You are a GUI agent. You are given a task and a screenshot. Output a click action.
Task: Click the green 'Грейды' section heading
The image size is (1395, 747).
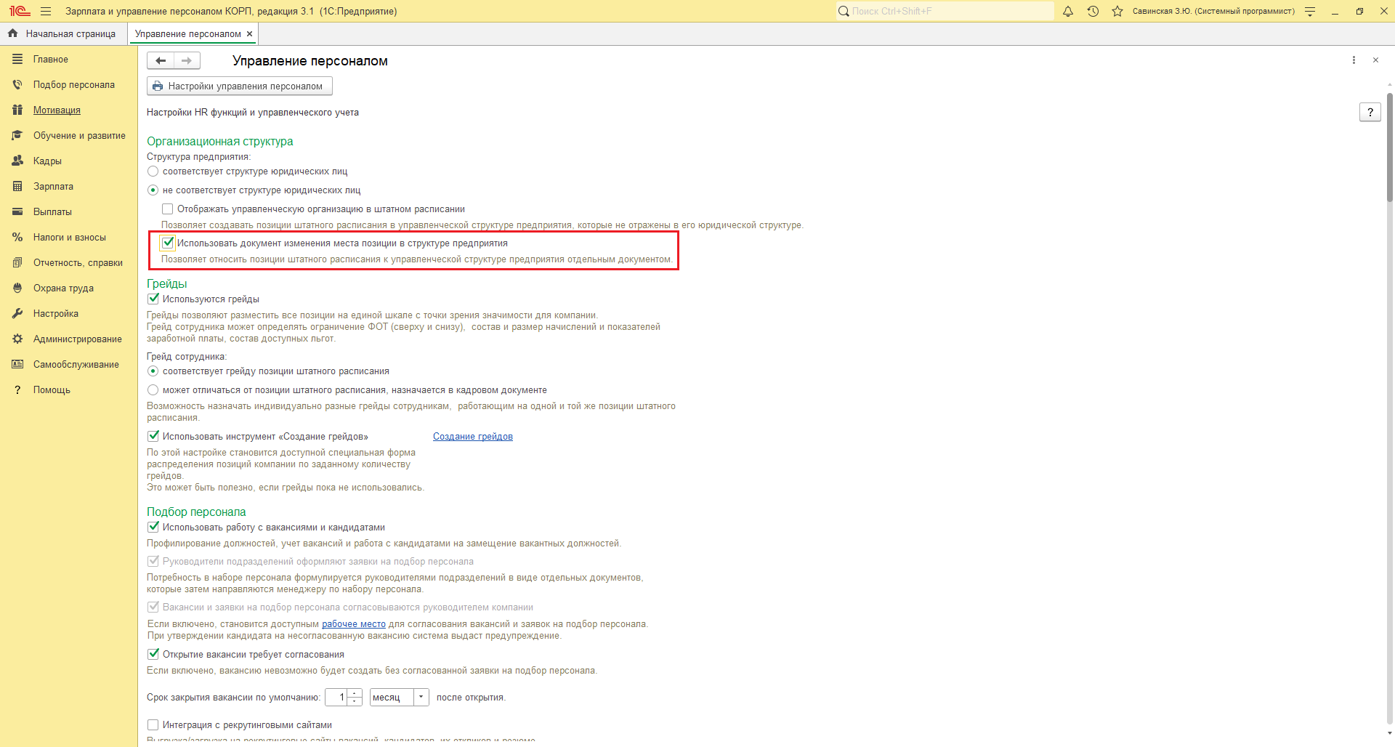tap(167, 283)
